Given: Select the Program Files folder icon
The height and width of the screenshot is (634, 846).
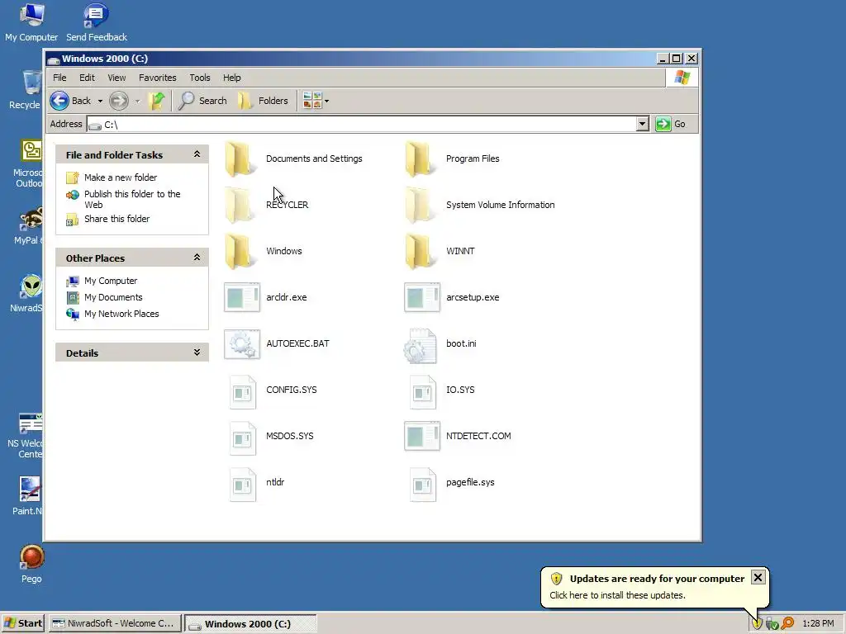Looking at the screenshot, I should tap(419, 158).
